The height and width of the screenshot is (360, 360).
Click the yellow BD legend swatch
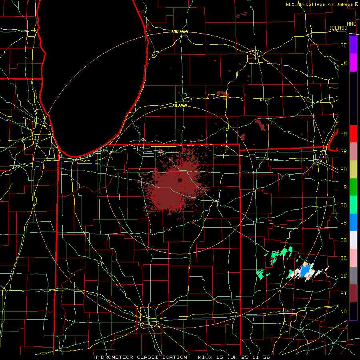click(x=353, y=170)
